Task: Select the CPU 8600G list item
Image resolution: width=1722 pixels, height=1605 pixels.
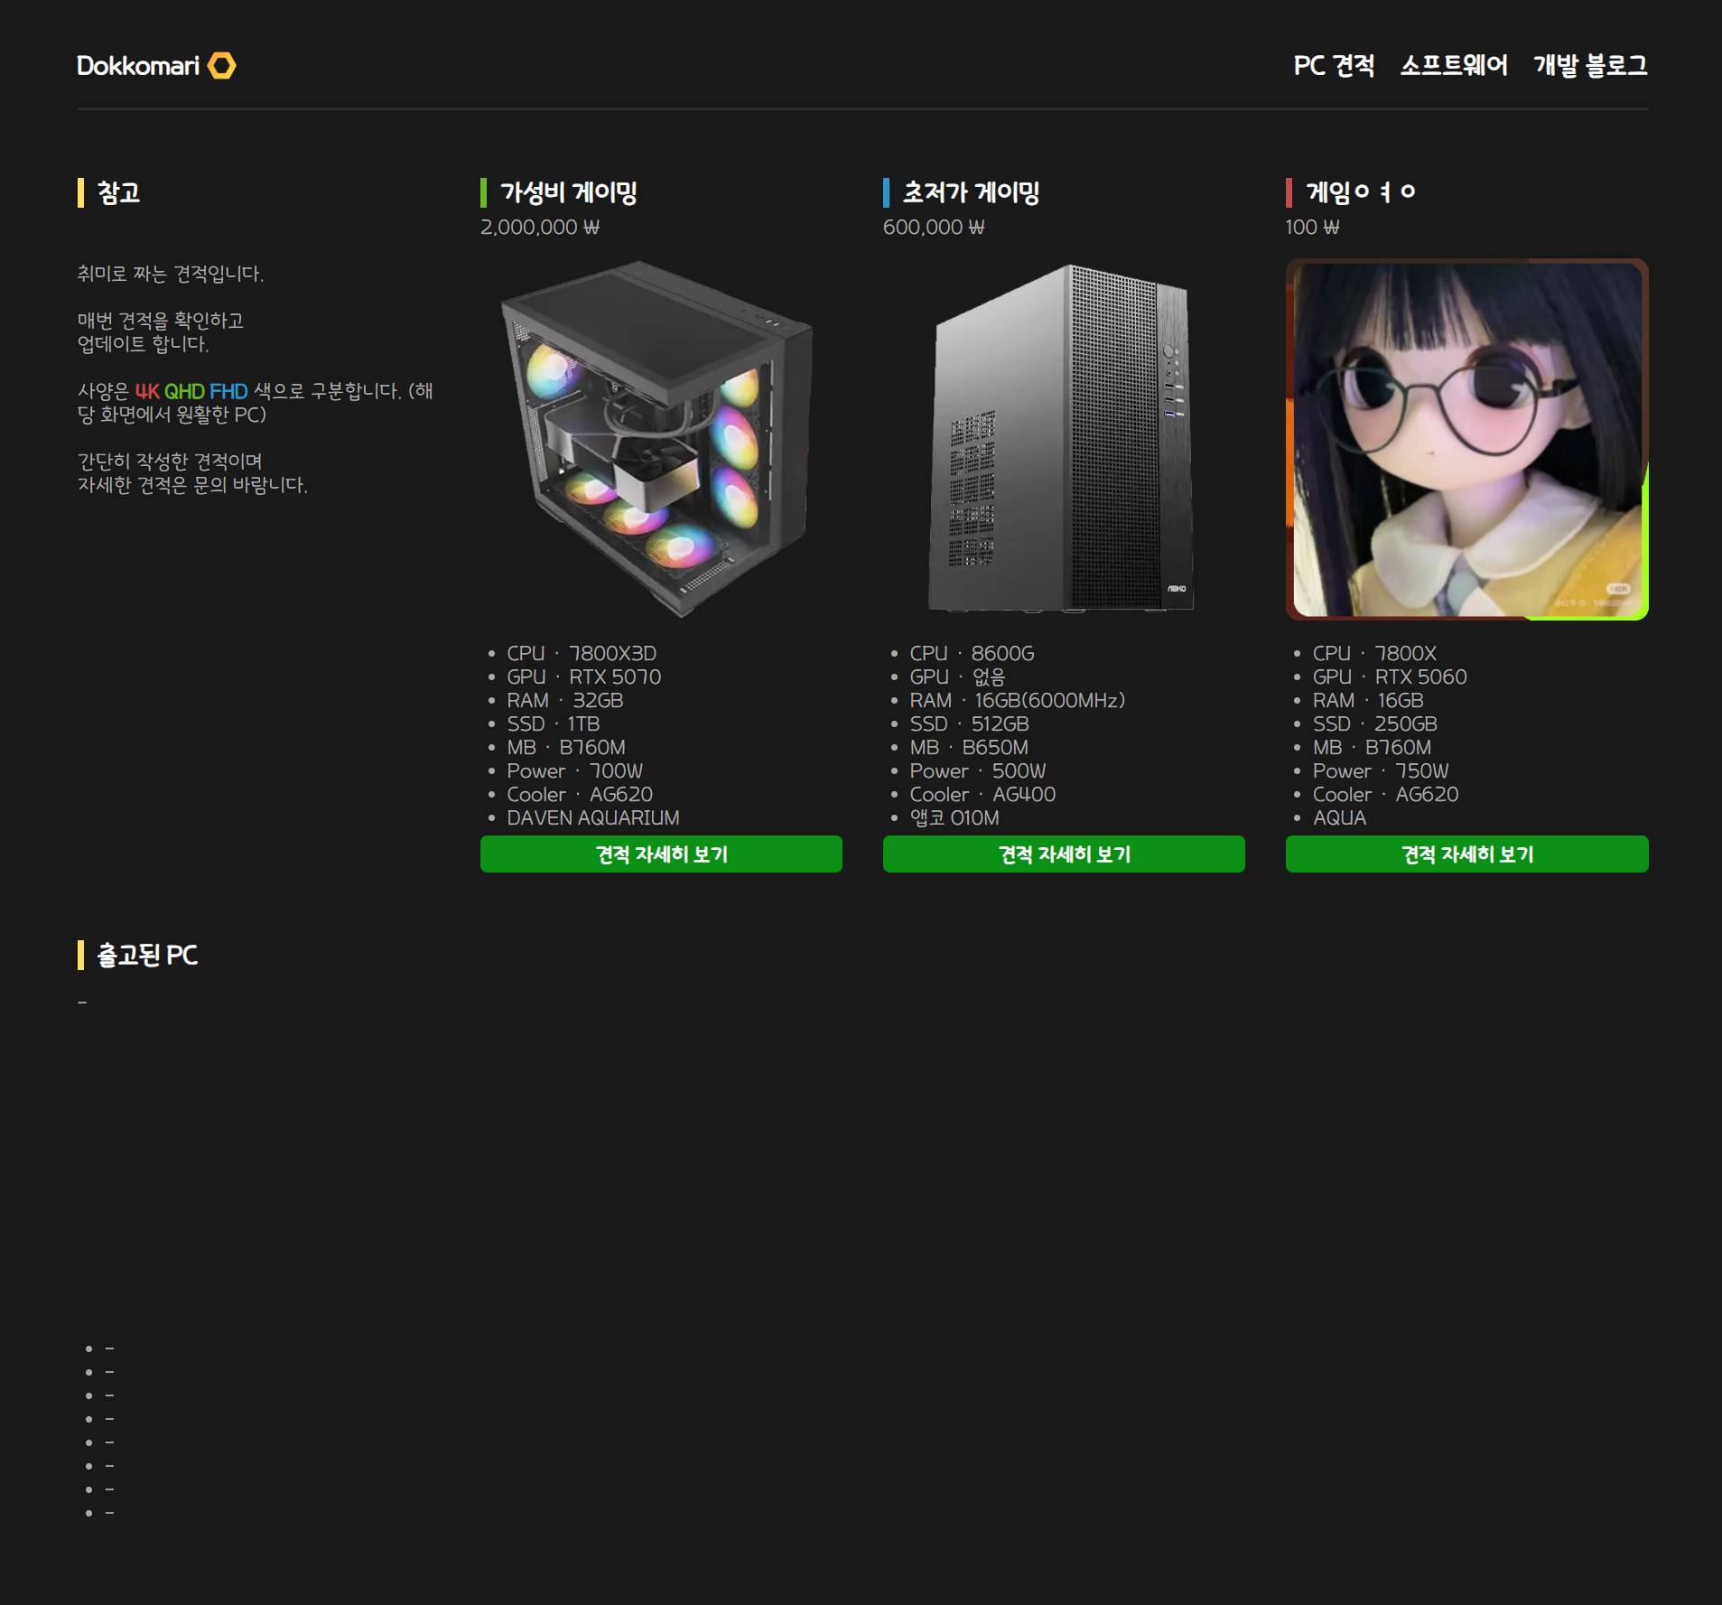Action: coord(971,653)
